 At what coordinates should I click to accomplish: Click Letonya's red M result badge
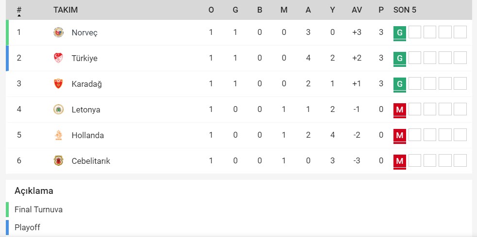tap(400, 110)
